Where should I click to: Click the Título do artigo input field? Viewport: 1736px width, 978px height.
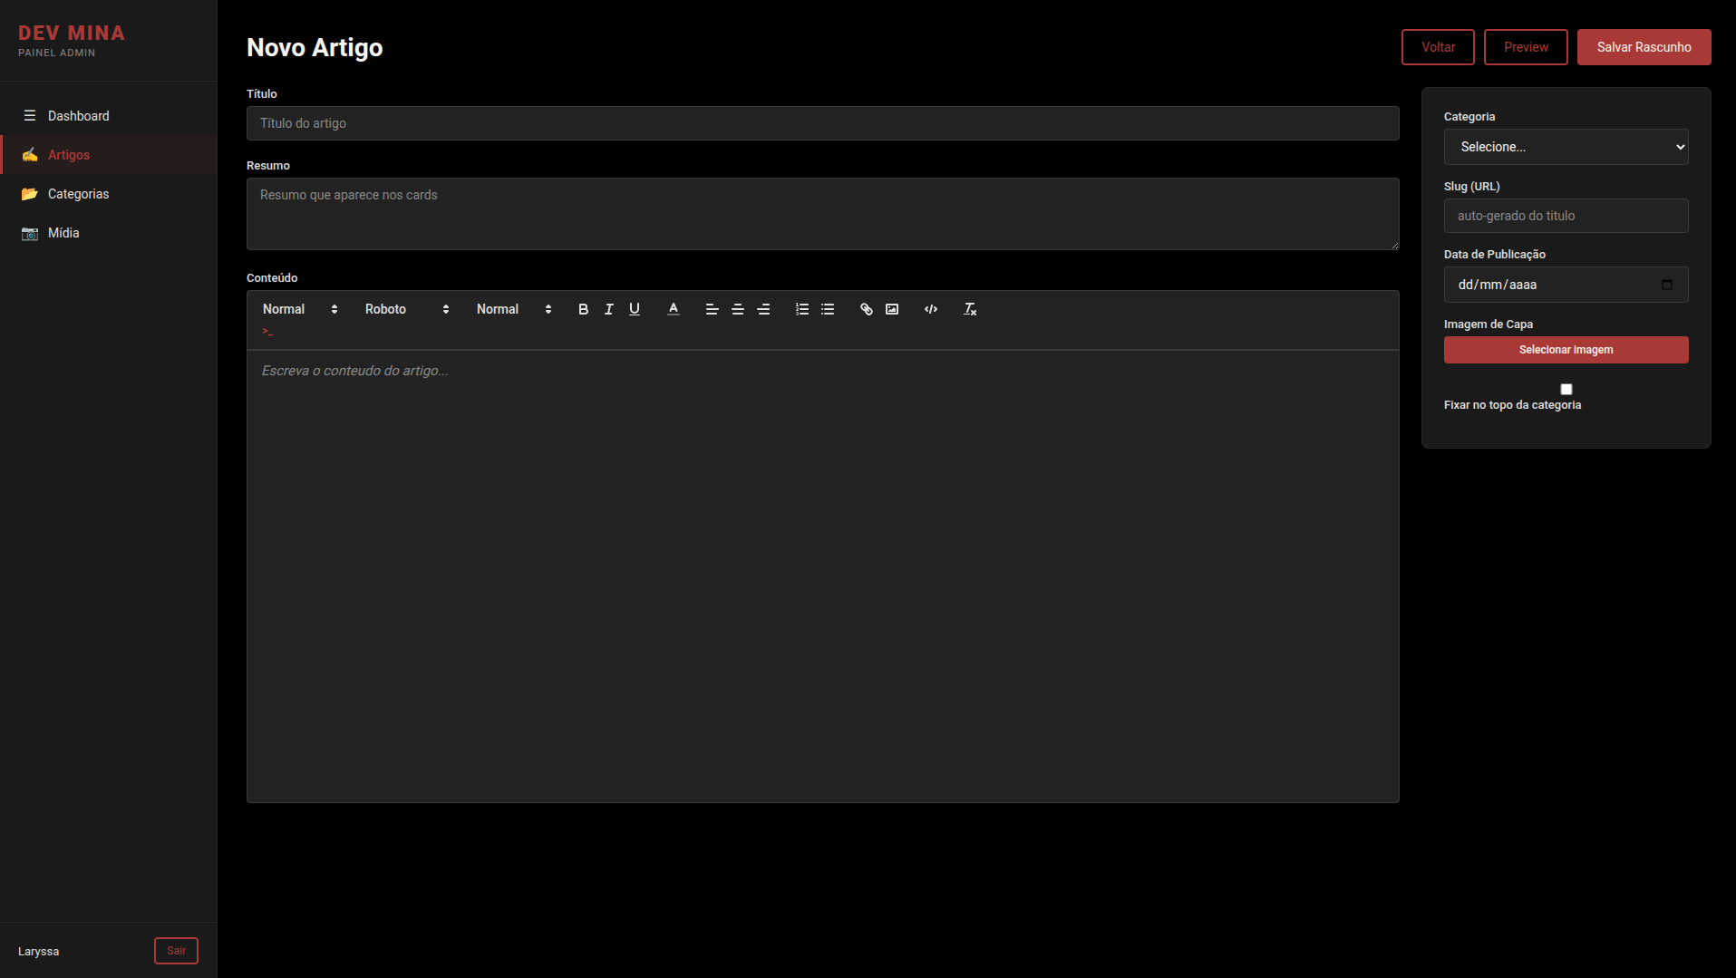pyautogui.click(x=822, y=123)
